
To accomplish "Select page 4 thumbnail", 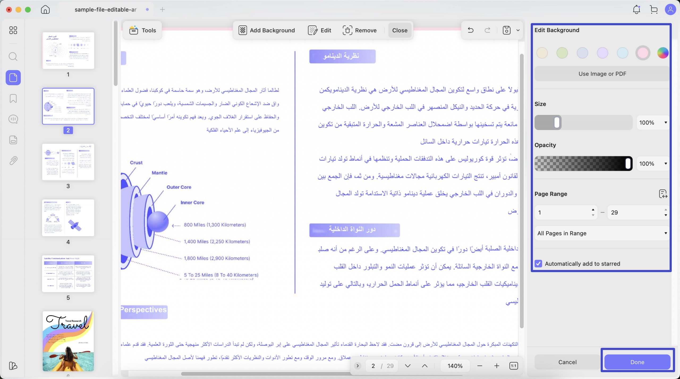I will tap(68, 218).
